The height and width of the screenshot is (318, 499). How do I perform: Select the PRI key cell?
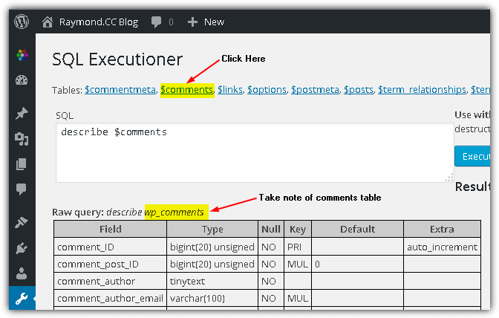click(x=298, y=247)
